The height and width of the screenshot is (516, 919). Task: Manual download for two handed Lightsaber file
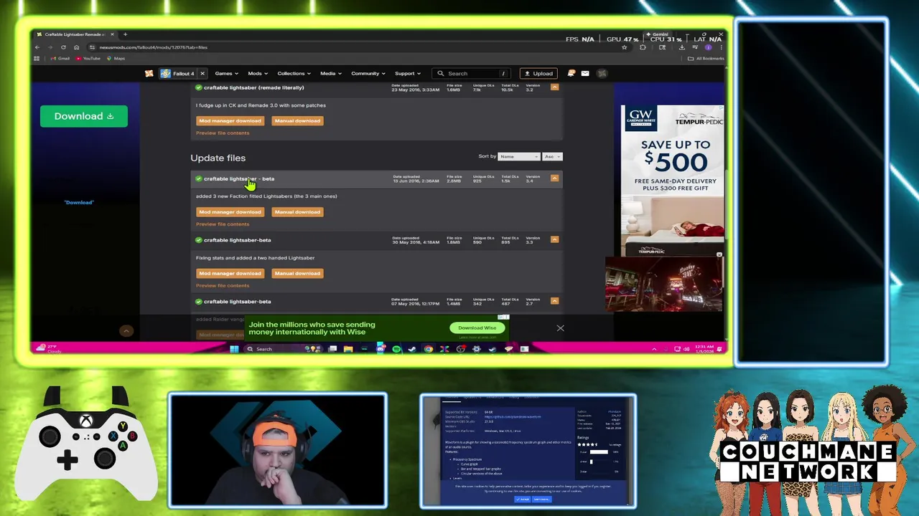pyautogui.click(x=297, y=273)
